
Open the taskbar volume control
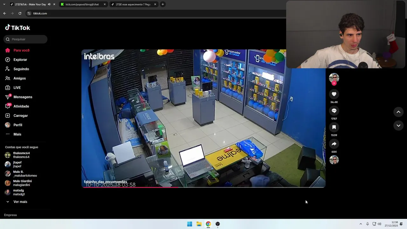point(379,224)
